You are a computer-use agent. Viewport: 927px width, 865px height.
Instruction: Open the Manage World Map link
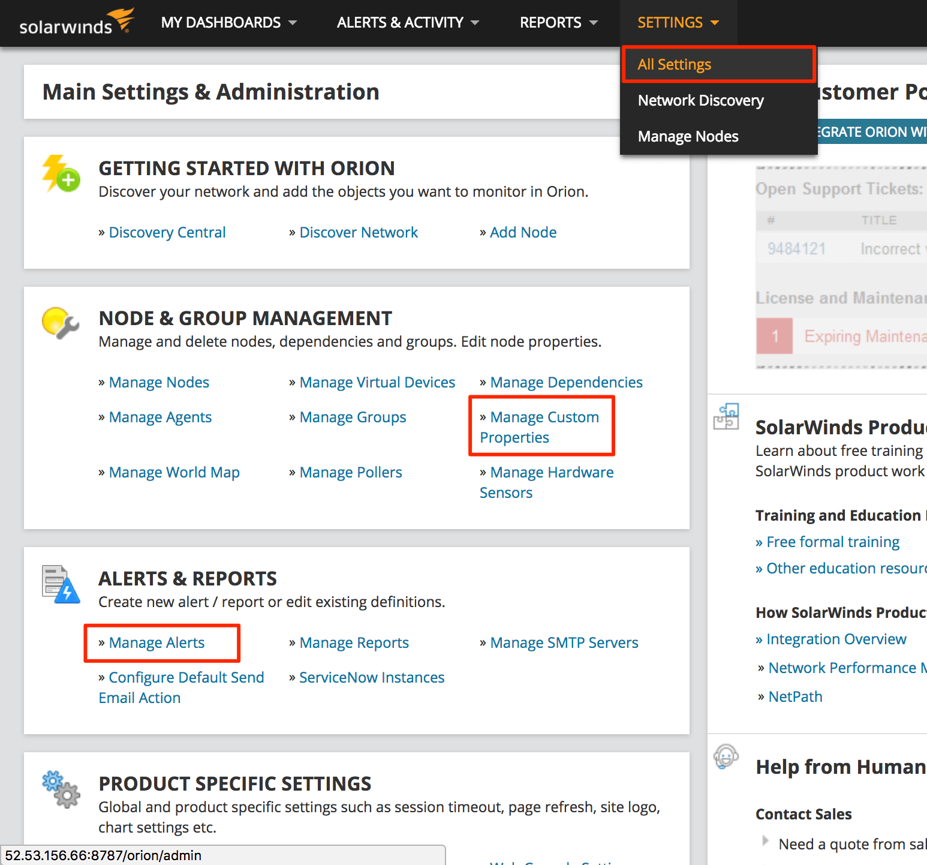click(174, 472)
